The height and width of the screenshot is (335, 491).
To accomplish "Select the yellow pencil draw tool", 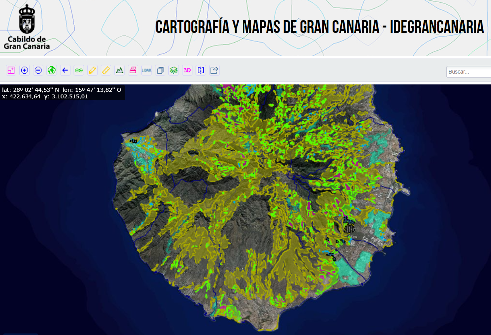I will point(92,70).
